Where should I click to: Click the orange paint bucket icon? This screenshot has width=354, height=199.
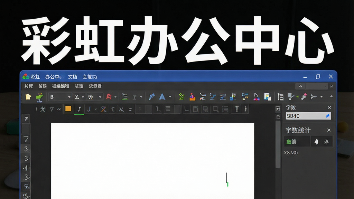coord(192,97)
